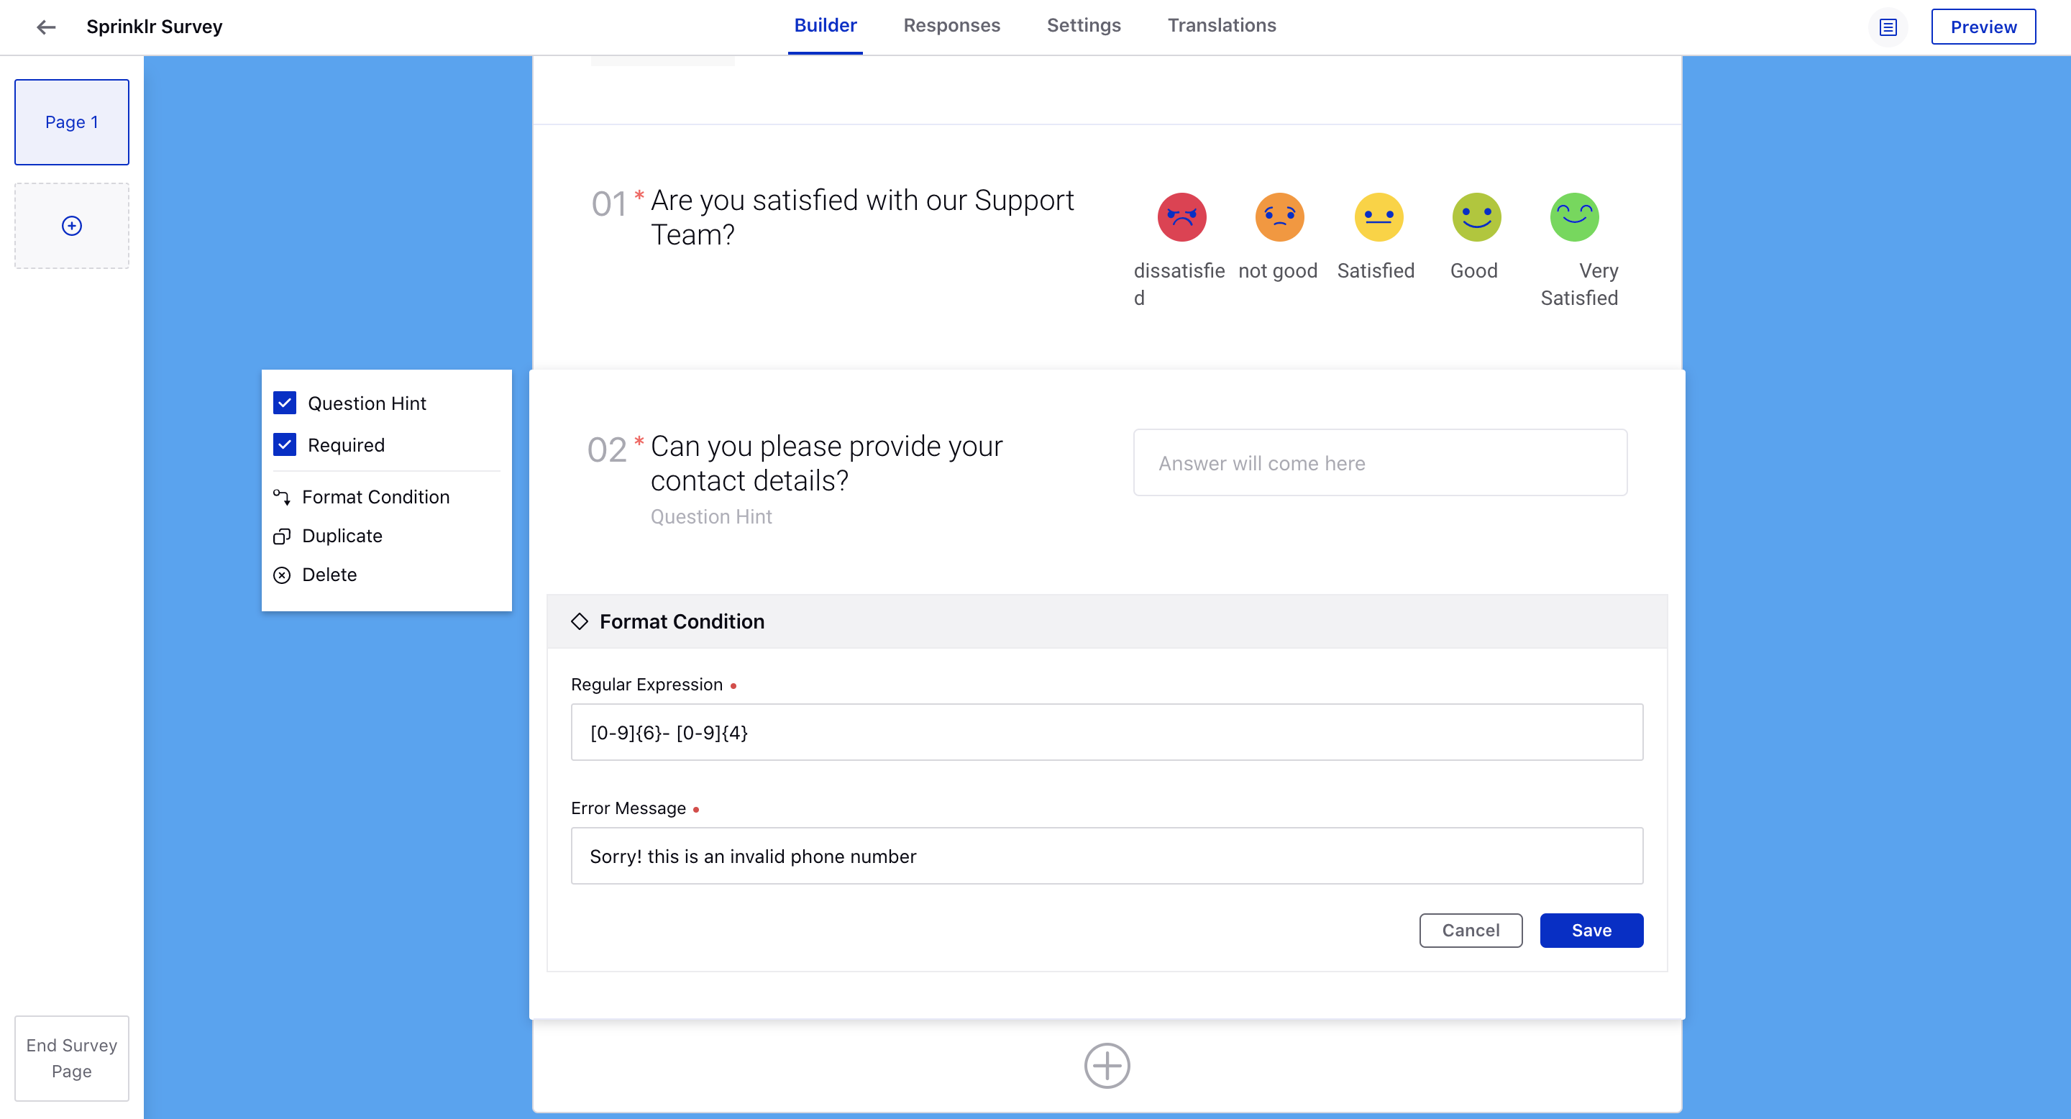2071x1119 pixels.
Task: Click the Preview button top right
Action: (x=1984, y=24)
